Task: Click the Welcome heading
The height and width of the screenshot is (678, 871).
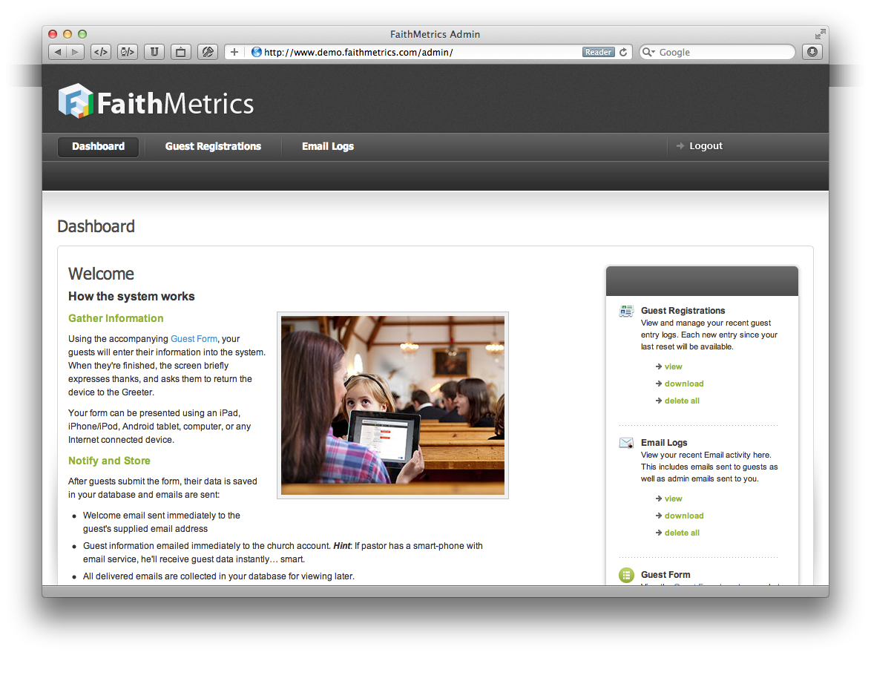Action: 101,274
